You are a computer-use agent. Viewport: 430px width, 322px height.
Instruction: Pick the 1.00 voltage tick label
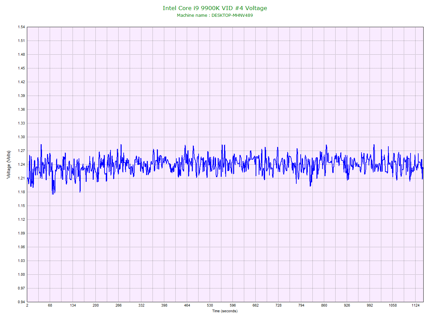21,275
